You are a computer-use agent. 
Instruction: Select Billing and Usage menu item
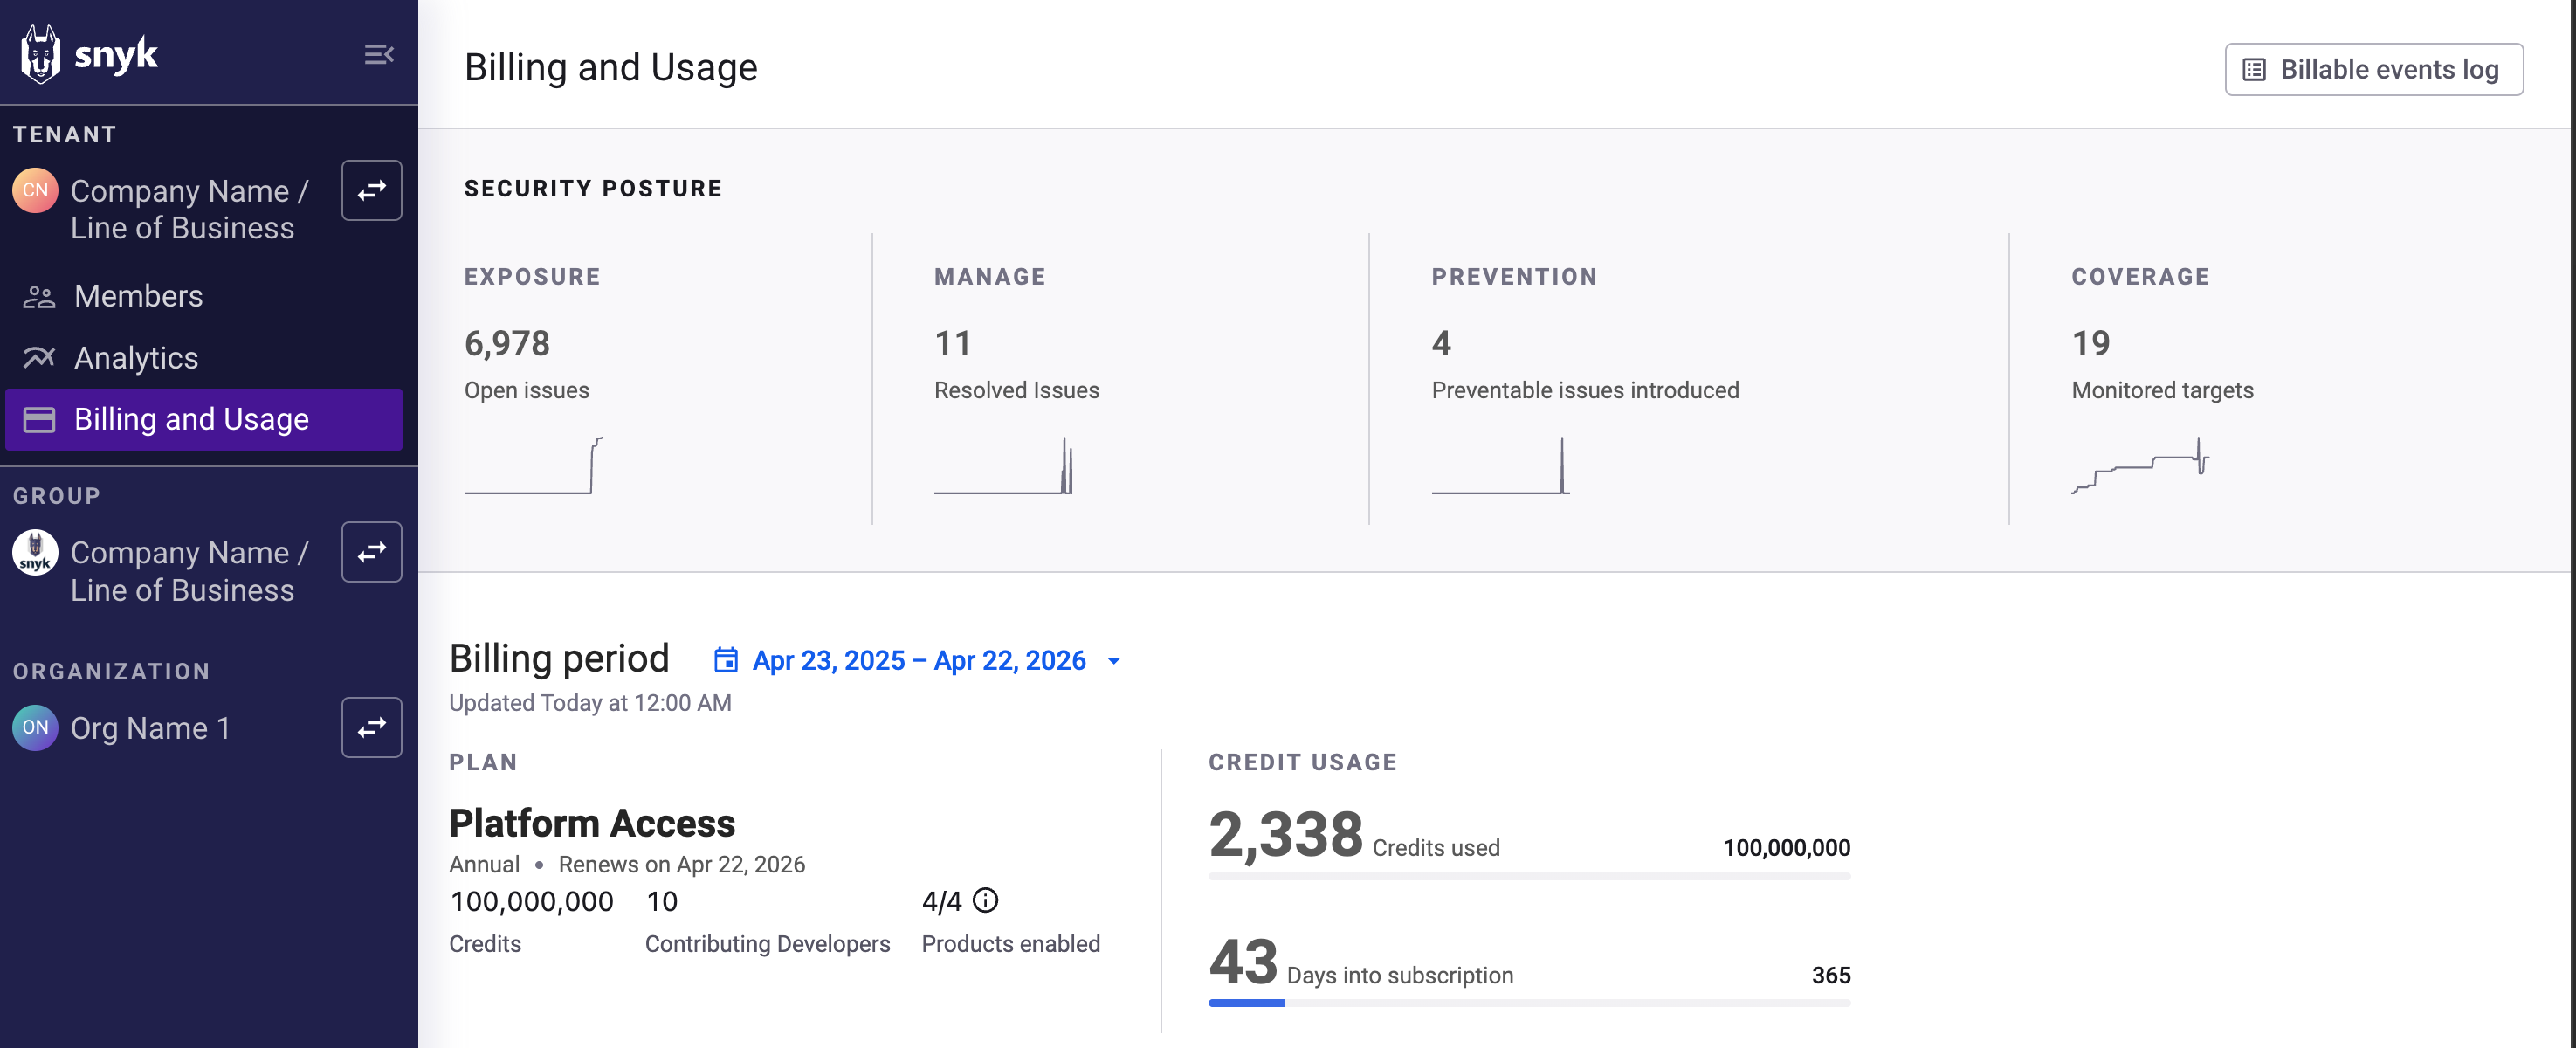[191, 419]
